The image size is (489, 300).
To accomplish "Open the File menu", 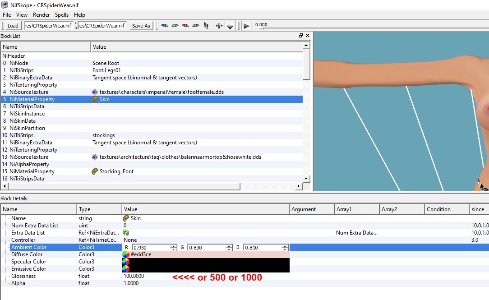I will click(x=7, y=14).
